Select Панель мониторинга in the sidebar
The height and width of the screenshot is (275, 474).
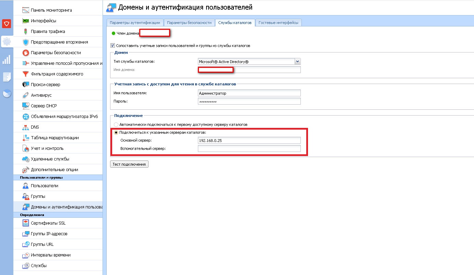coord(58,10)
